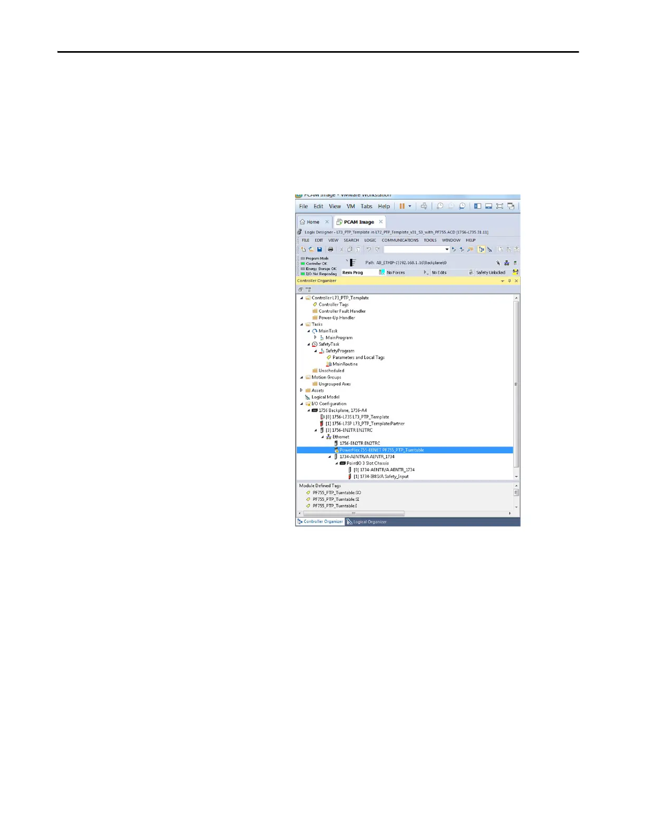Click the Ethernet network icon in tree
Image resolution: width=645 pixels, height=835 pixels.
329,437
